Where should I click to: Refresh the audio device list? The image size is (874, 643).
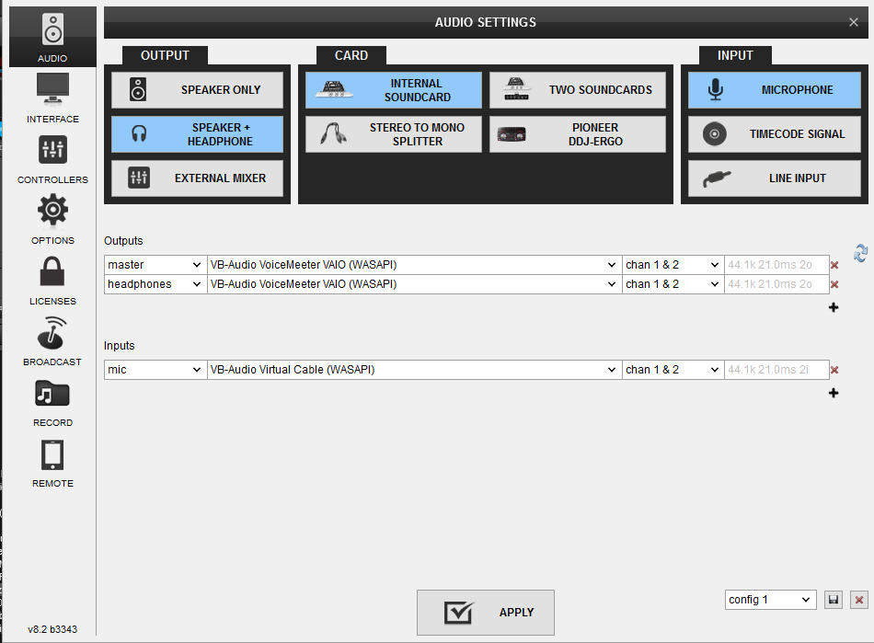click(860, 253)
